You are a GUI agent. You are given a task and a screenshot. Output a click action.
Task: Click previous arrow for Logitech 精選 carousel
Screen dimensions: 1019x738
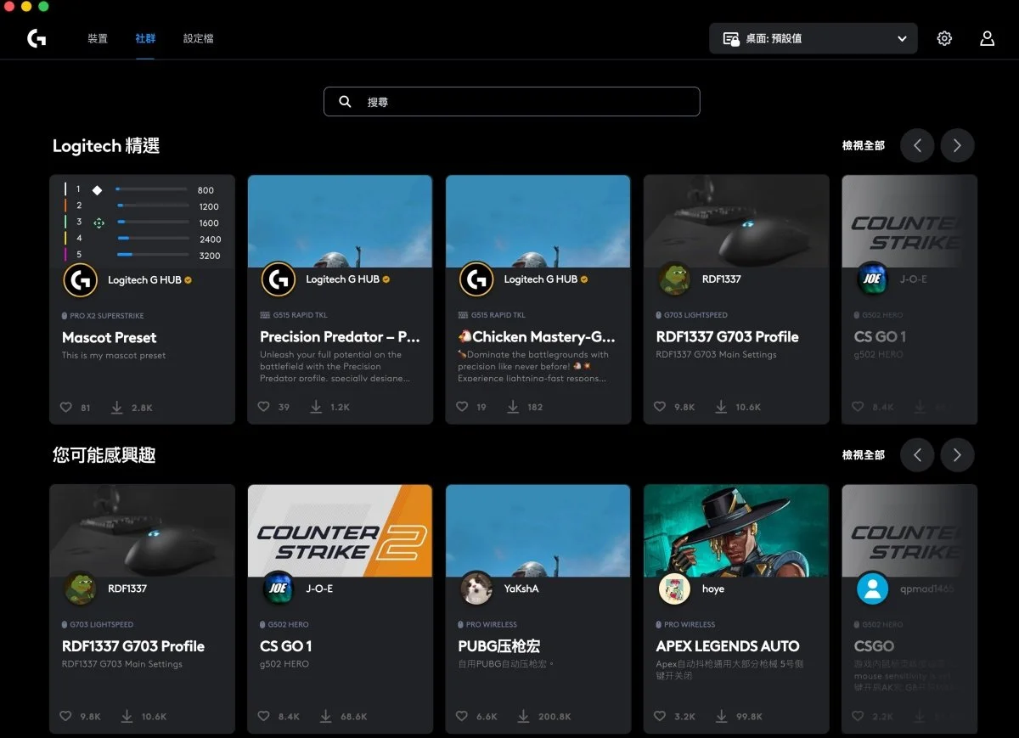(x=917, y=145)
